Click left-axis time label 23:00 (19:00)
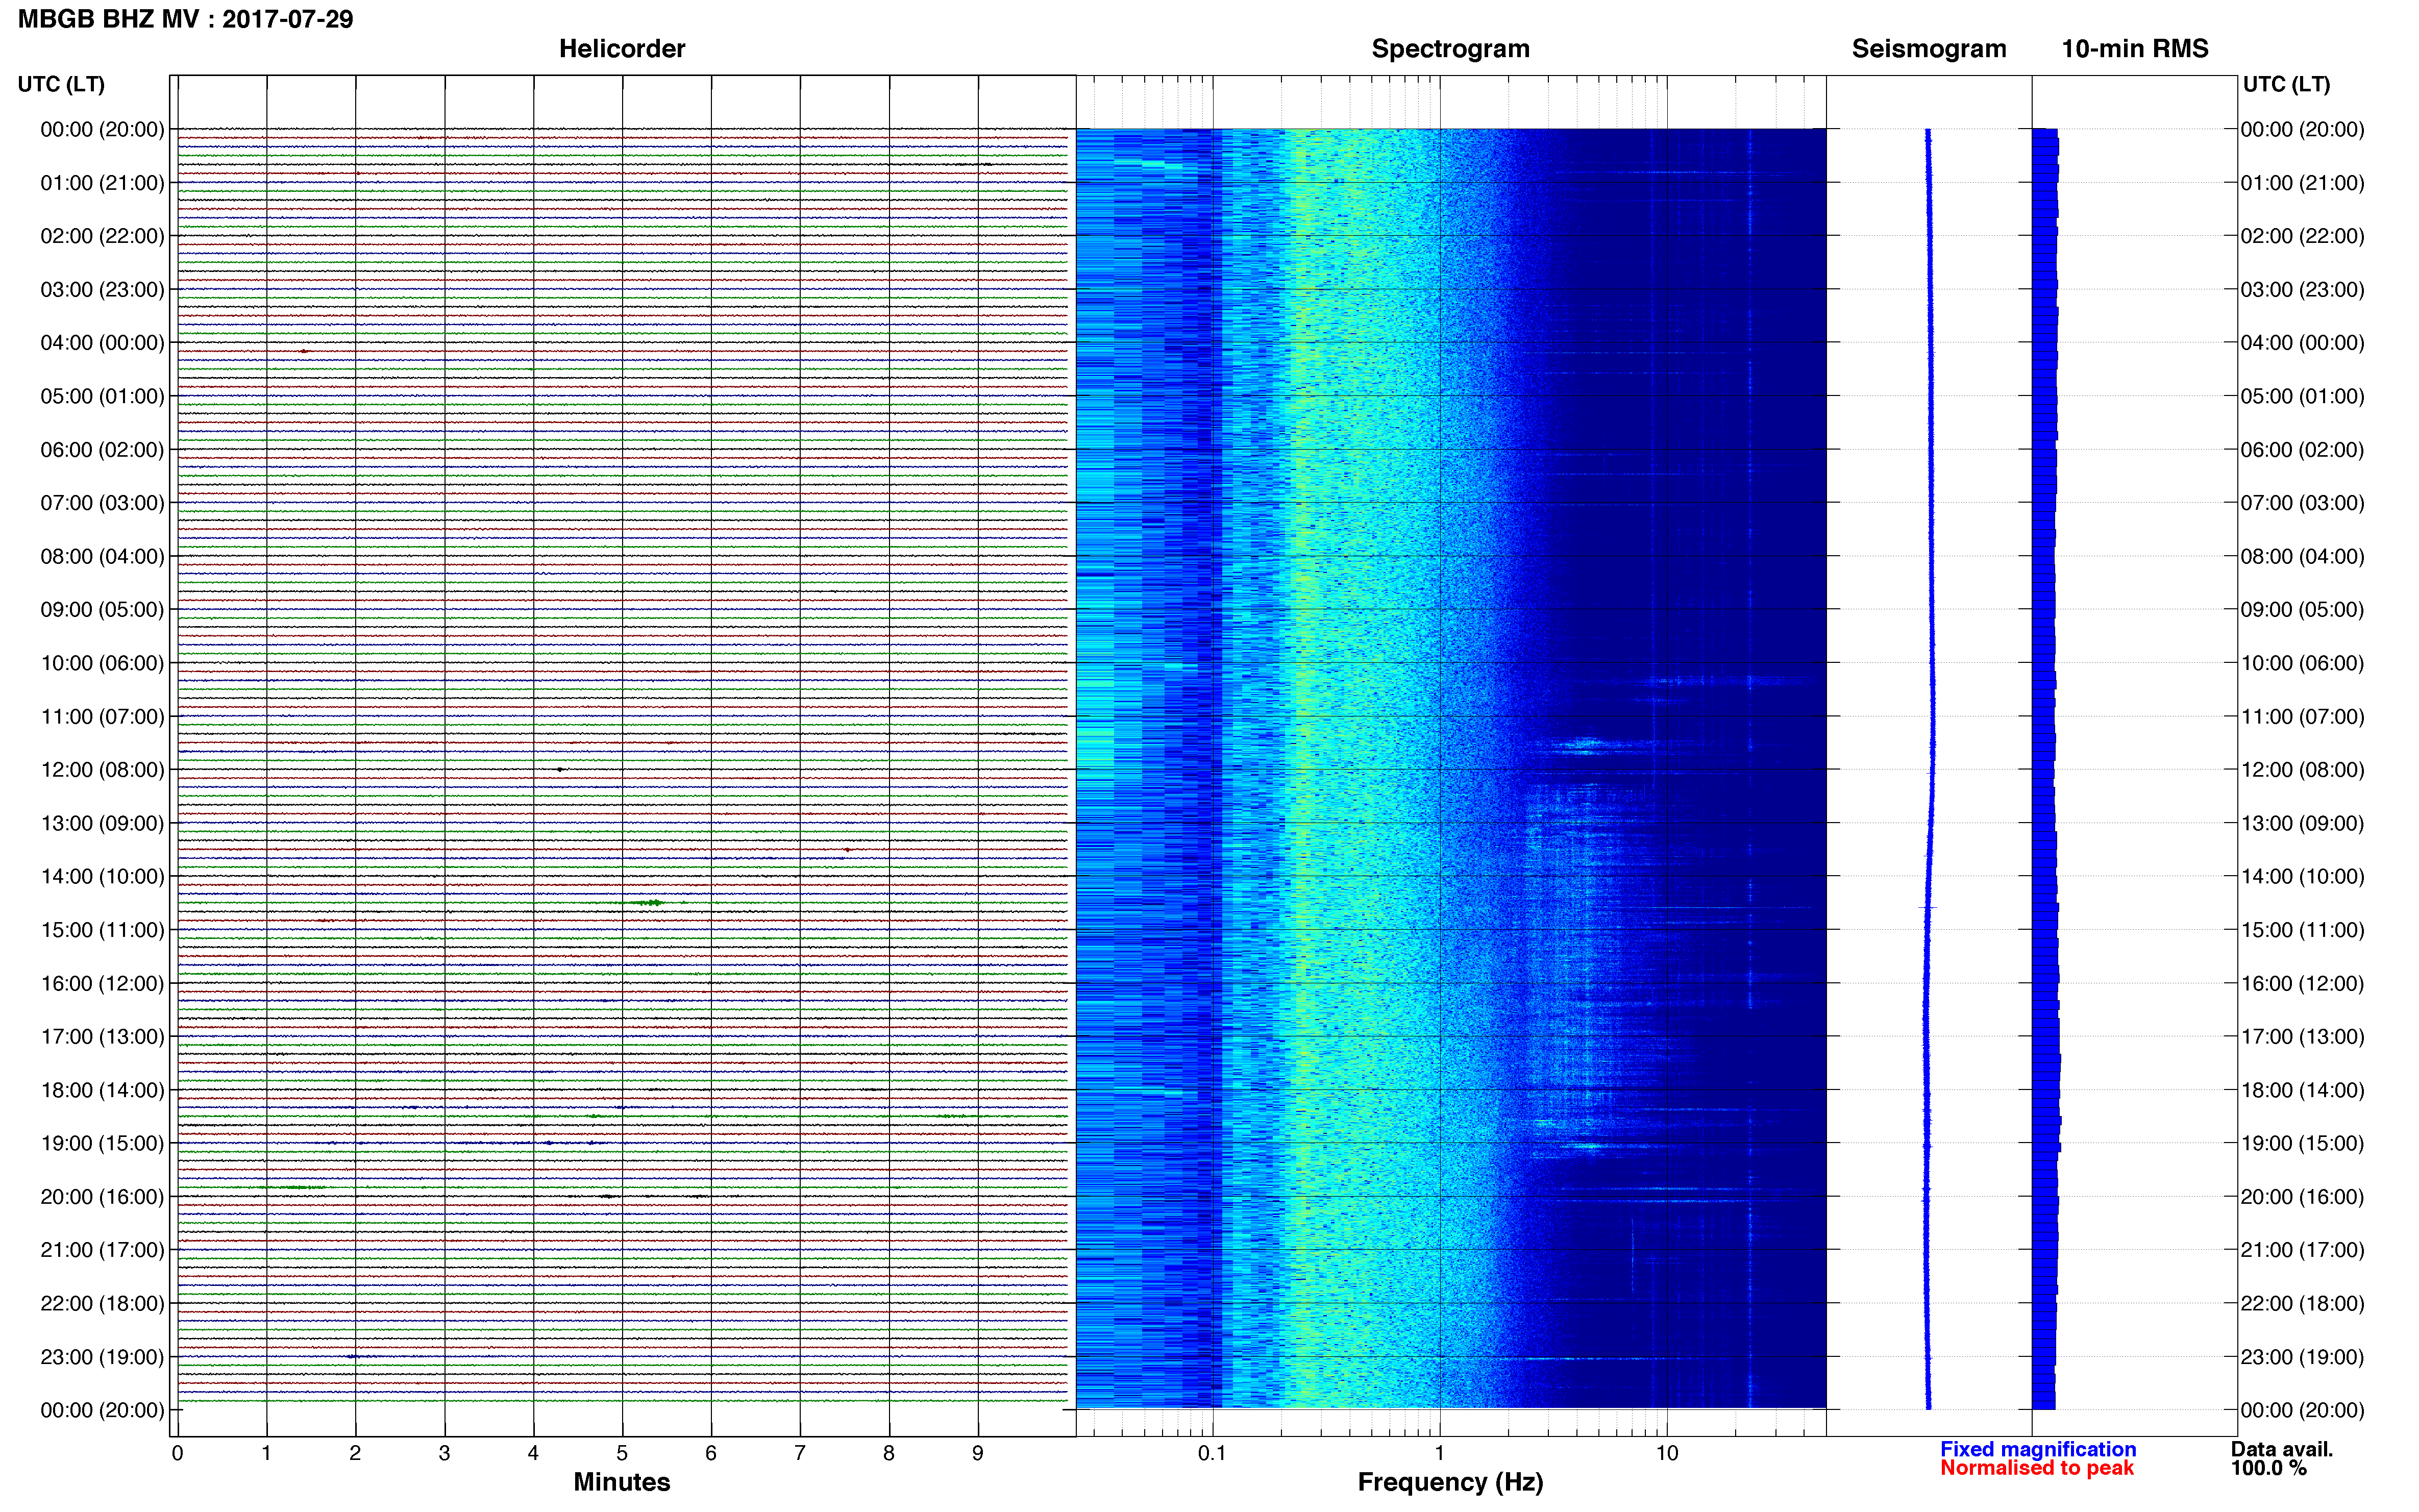The width and height of the screenshot is (2419, 1512). tap(102, 1357)
